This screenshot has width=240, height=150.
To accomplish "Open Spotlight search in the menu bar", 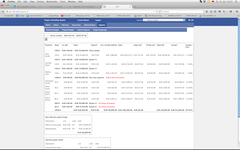I will (236, 2).
